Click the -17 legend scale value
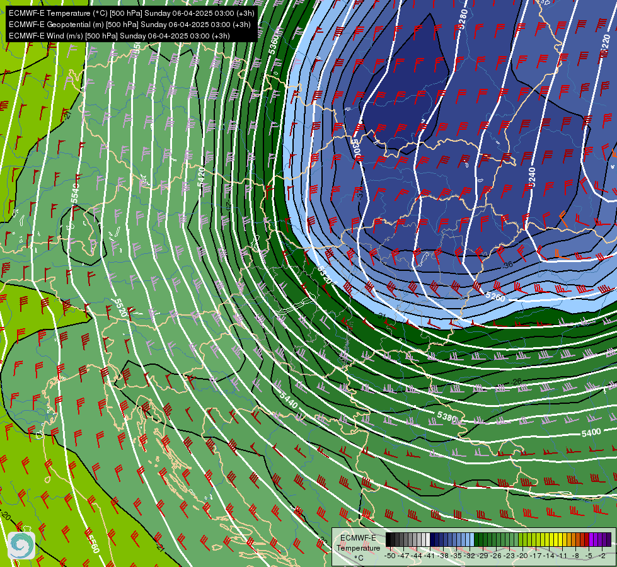This screenshot has width=617, height=567. 536,556
